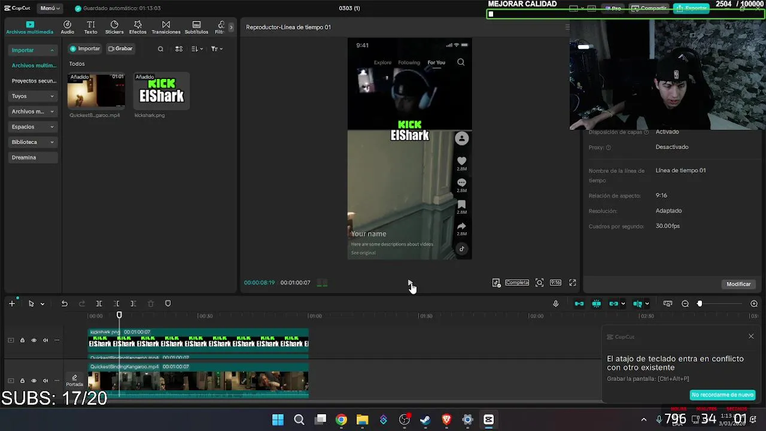The image size is (766, 431).
Task: Click the Completa quality button
Action: click(x=517, y=283)
